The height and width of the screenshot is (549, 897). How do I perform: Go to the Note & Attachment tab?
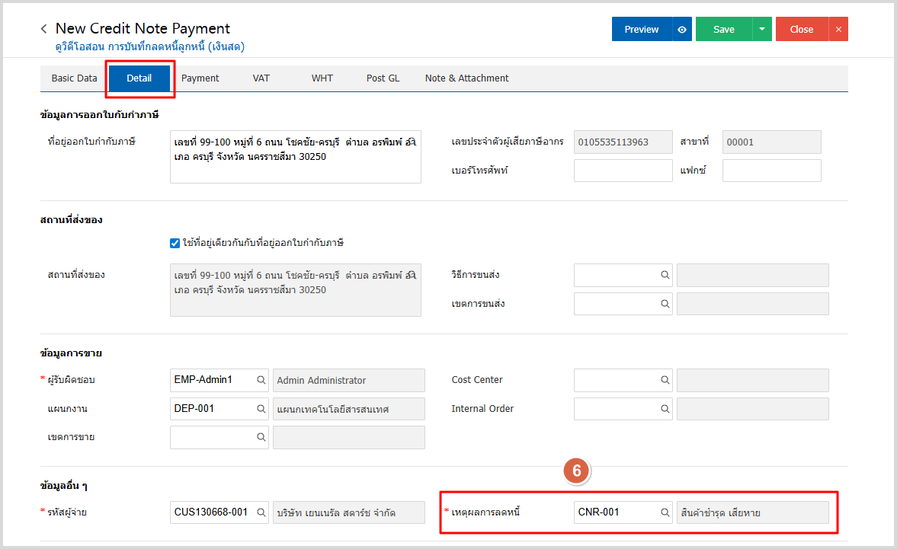(x=466, y=78)
